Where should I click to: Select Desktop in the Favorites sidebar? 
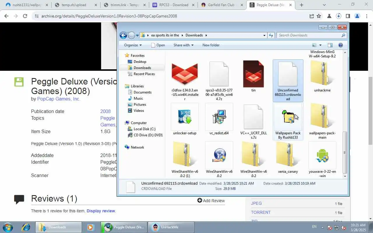click(x=140, y=61)
